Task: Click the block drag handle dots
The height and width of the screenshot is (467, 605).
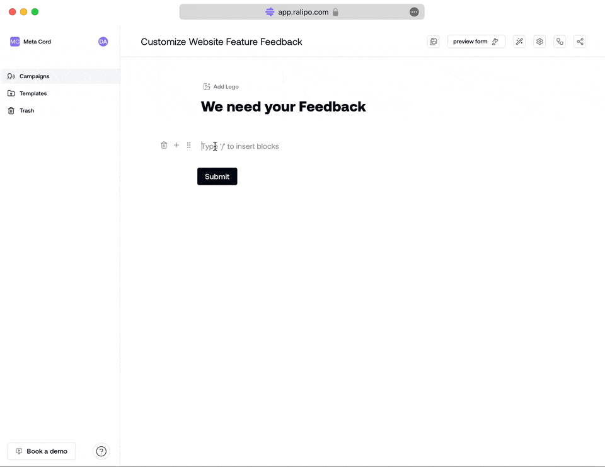Action: tap(188, 145)
